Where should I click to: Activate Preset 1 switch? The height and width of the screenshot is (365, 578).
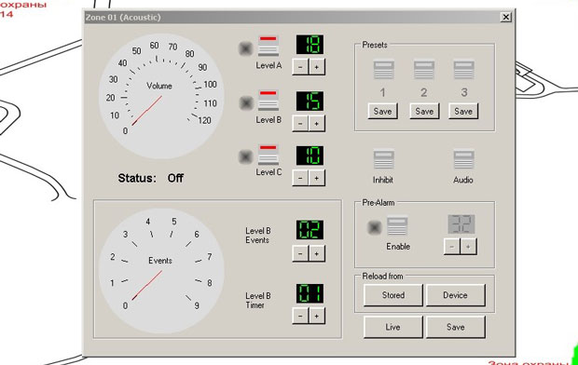click(x=384, y=70)
